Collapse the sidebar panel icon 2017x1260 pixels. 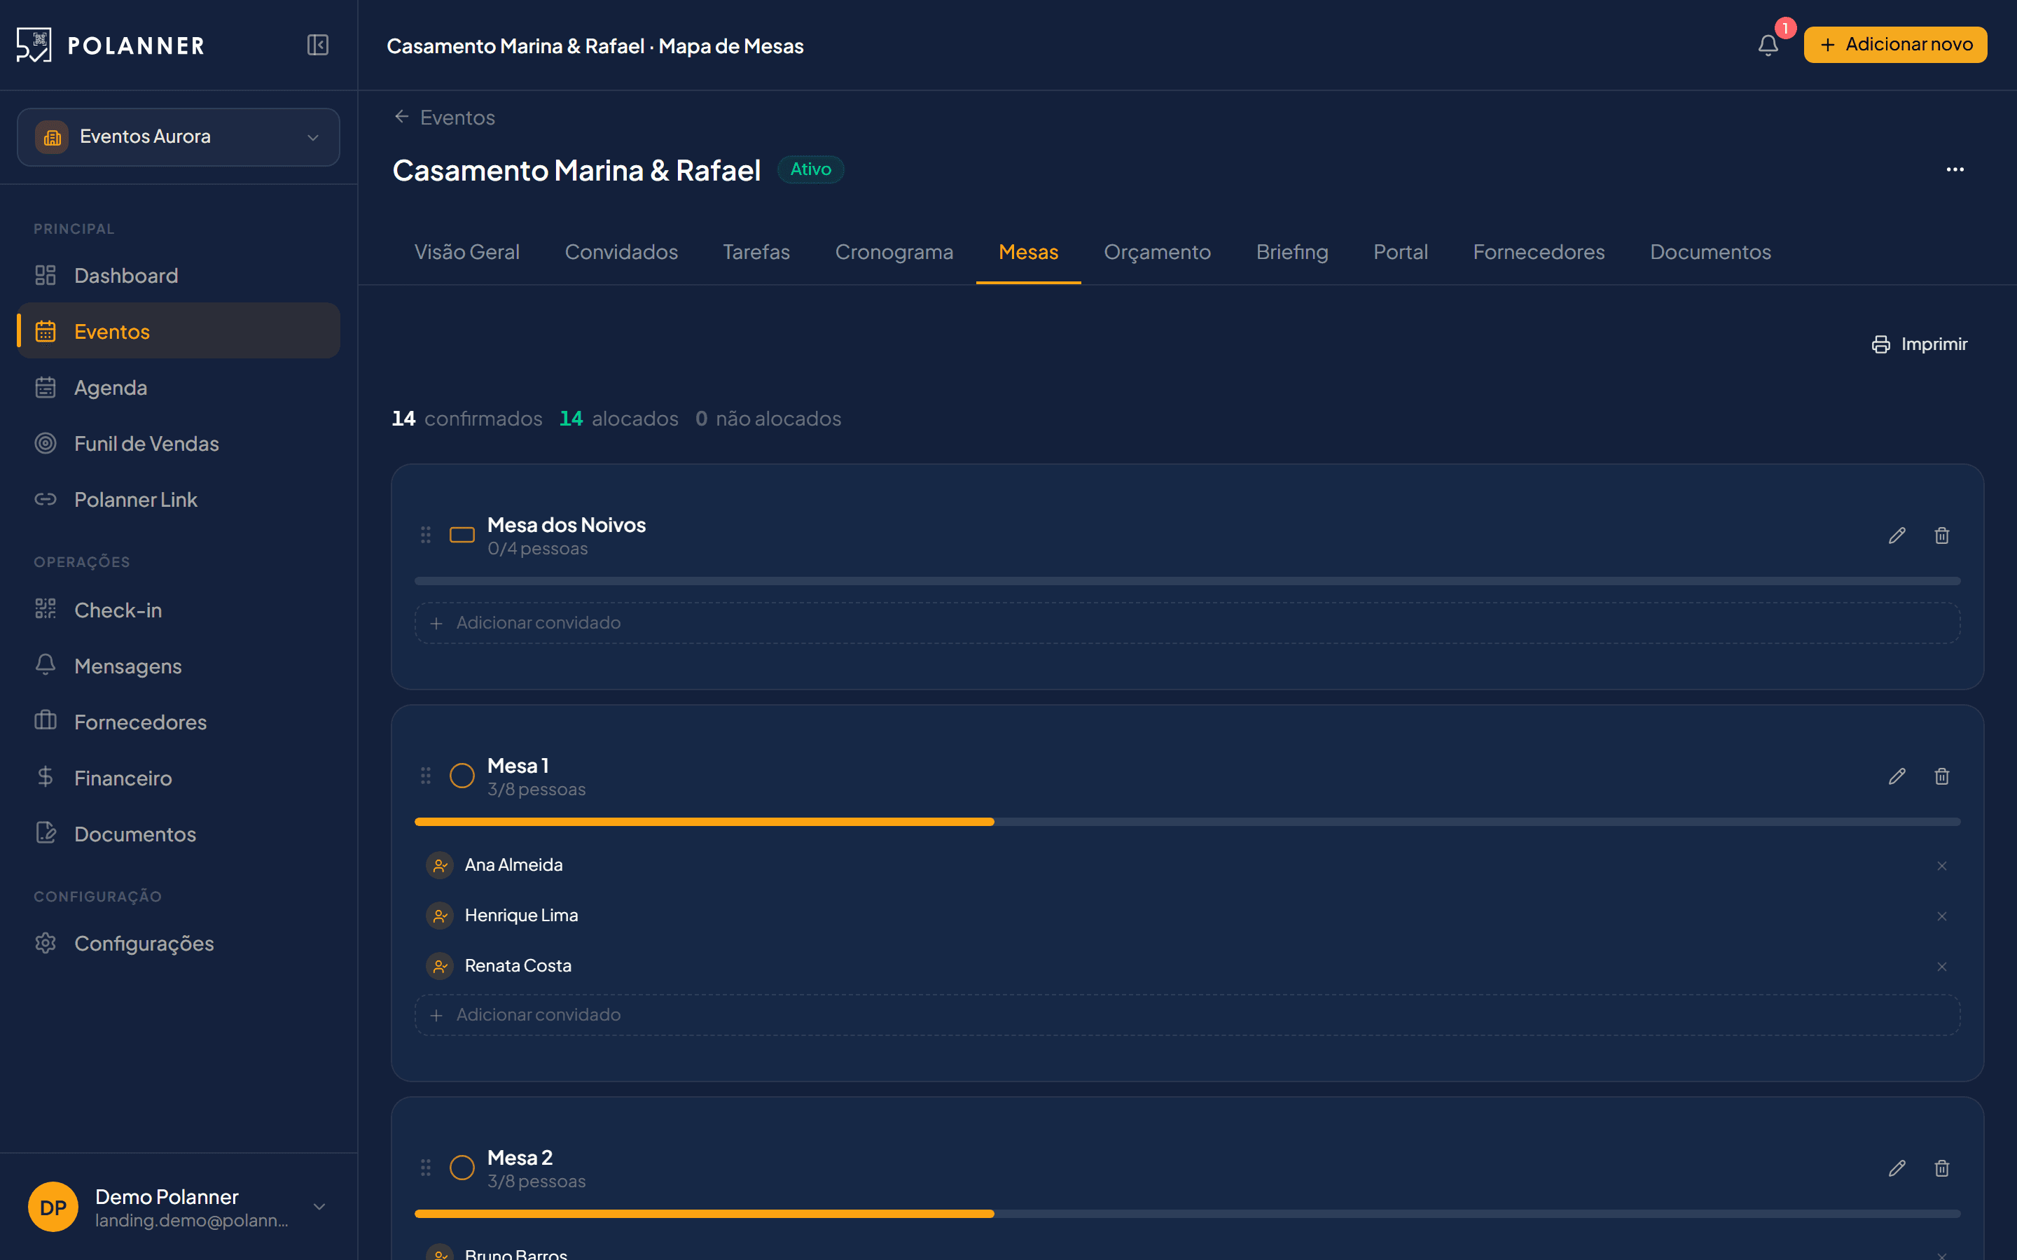(317, 45)
